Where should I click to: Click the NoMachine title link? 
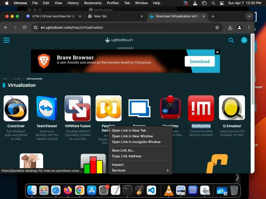point(201,126)
